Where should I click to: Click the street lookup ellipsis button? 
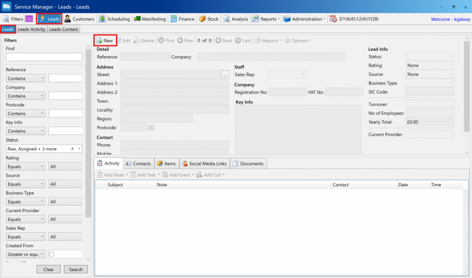[x=225, y=74]
